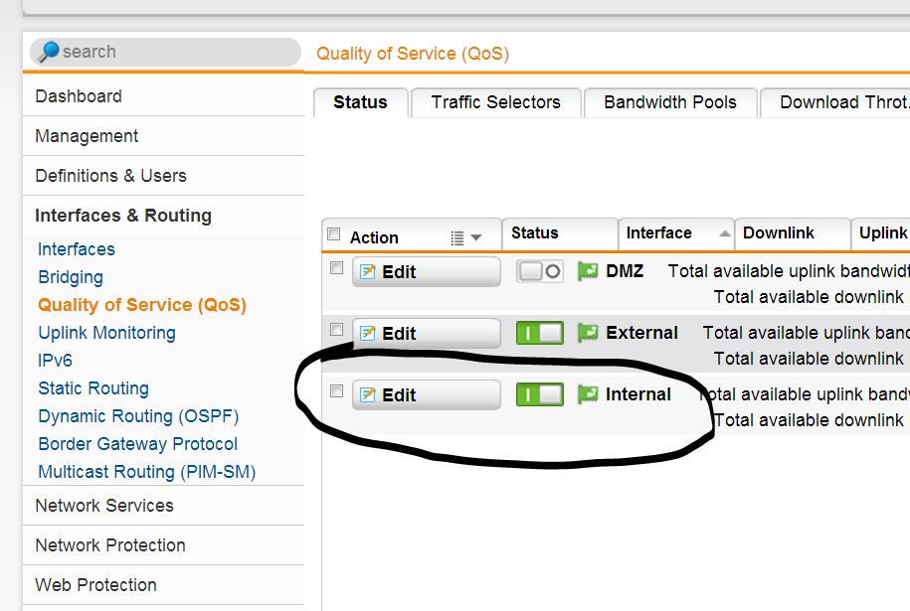Click the green Internal interface icon

[588, 394]
